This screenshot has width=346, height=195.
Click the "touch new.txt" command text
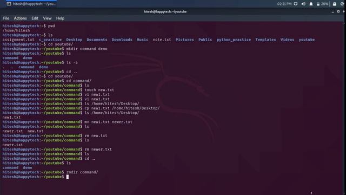tap(99, 90)
